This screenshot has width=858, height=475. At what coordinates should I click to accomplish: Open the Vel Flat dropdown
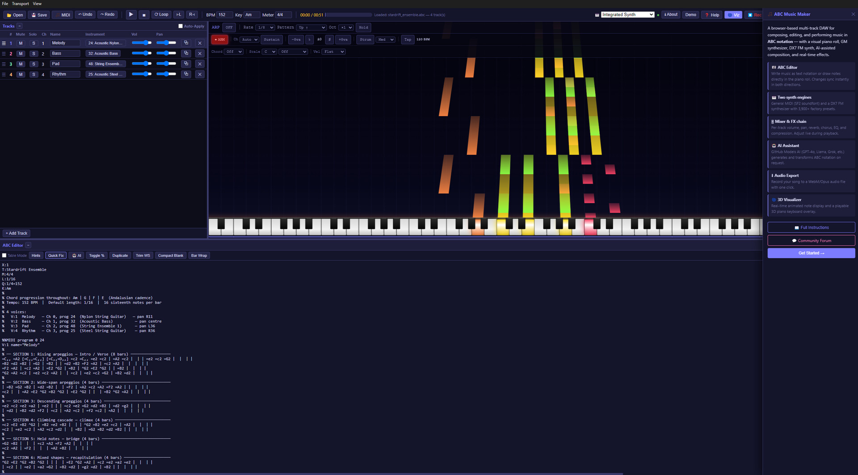coord(334,51)
